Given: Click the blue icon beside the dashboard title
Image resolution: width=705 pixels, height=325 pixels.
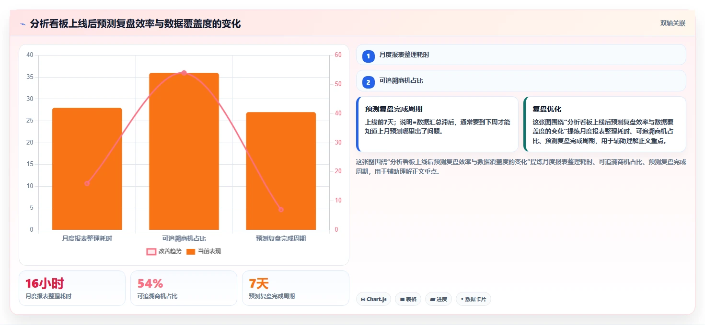Looking at the screenshot, I should [x=23, y=24].
